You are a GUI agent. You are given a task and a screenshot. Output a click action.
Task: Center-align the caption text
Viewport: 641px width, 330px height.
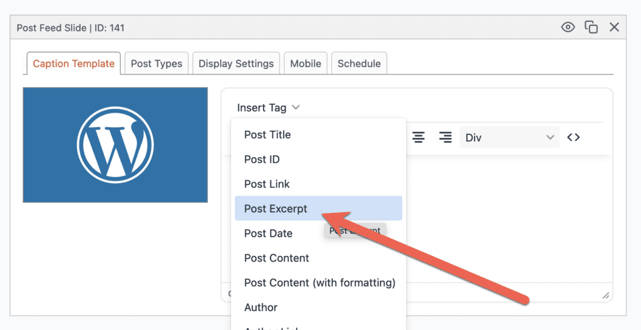[x=419, y=137]
